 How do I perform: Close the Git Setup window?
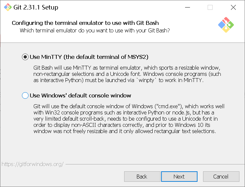tap(233, 7)
